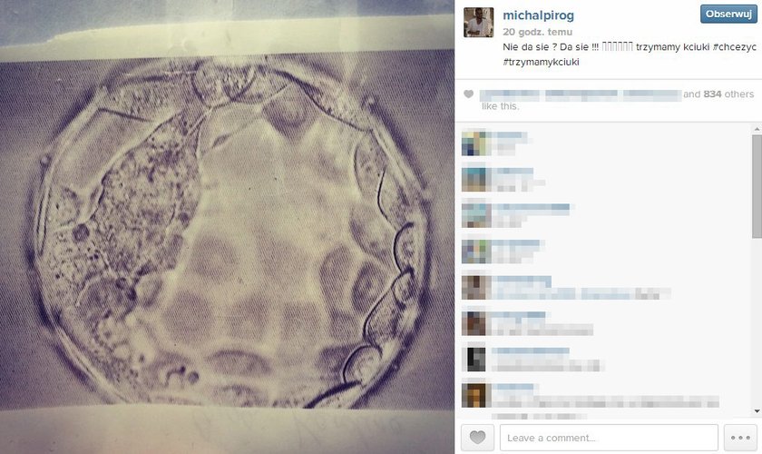Viewport: 762px width, 454px height.
Task: Click into the Leave a comment field
Action: tap(609, 438)
